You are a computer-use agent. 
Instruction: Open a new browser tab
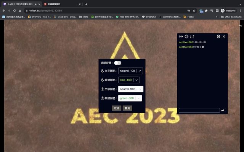[86, 4]
